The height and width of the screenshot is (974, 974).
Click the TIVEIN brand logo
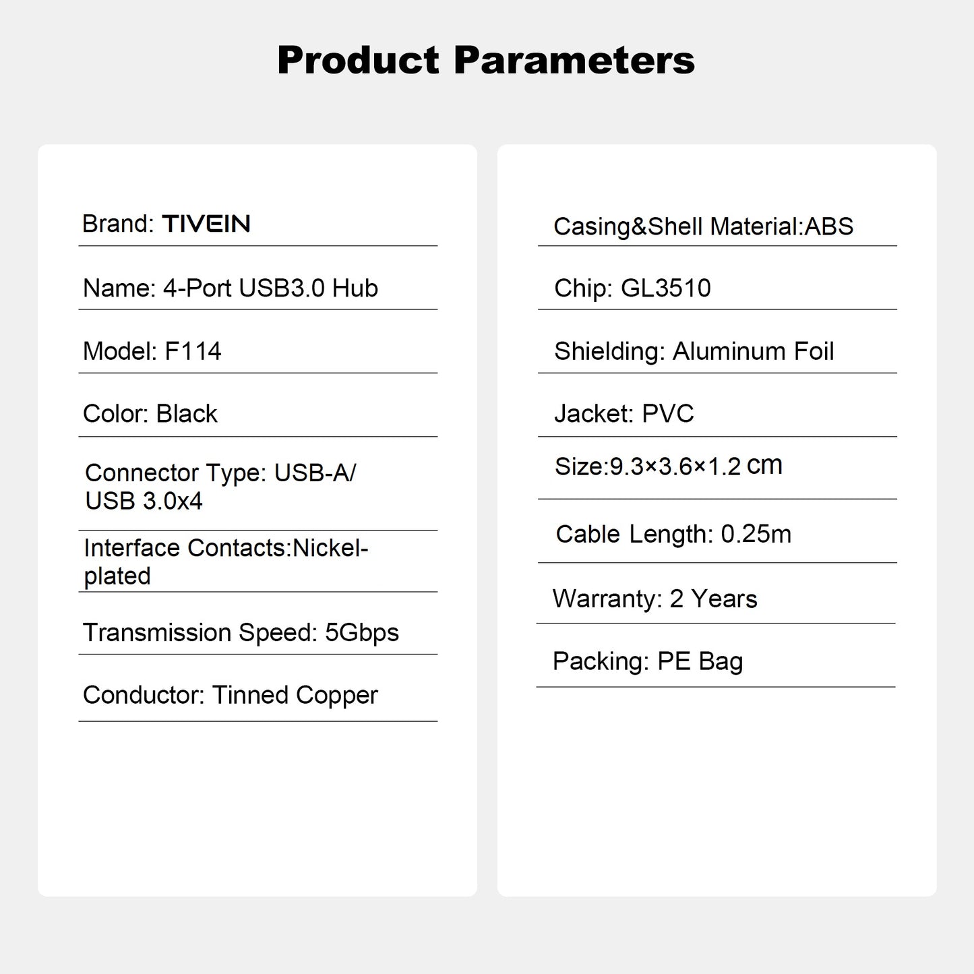(206, 224)
